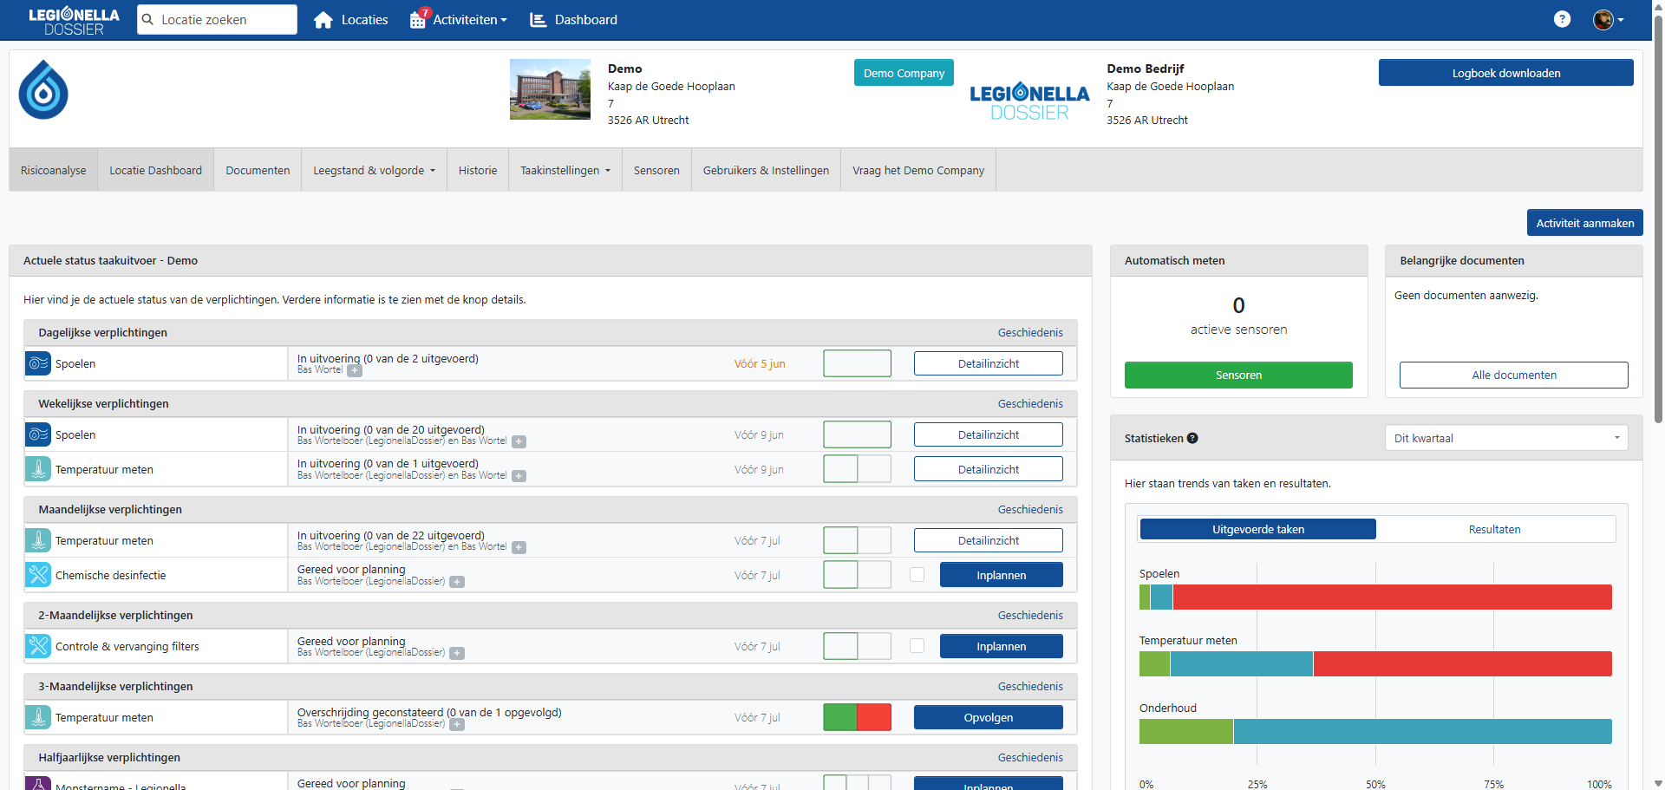Image resolution: width=1665 pixels, height=790 pixels.
Task: Click the green Sensoren button
Action: (1237, 375)
